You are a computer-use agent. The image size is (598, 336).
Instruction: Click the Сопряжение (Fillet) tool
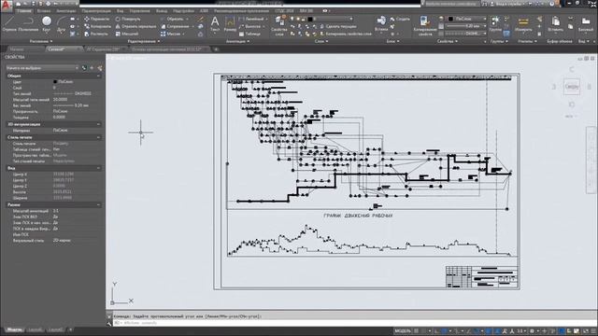(175, 26)
